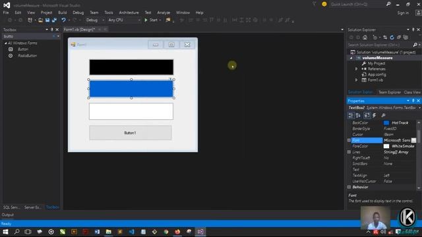Click the Save icon in the toolbar
Screen dimensions: 422x237
click(x=47, y=20)
